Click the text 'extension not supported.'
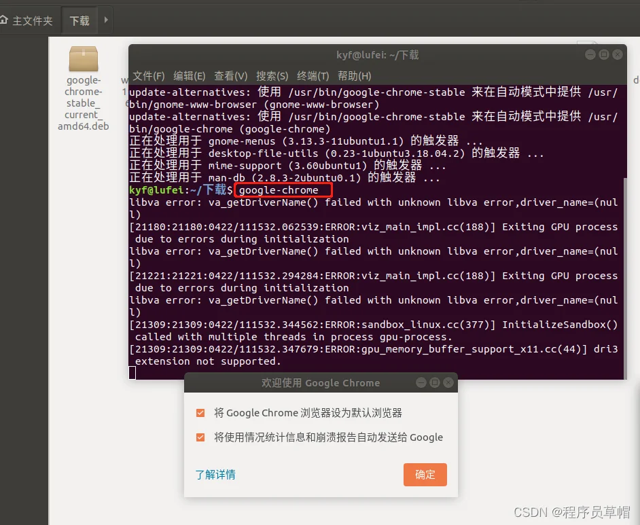The height and width of the screenshot is (525, 640). tap(208, 361)
